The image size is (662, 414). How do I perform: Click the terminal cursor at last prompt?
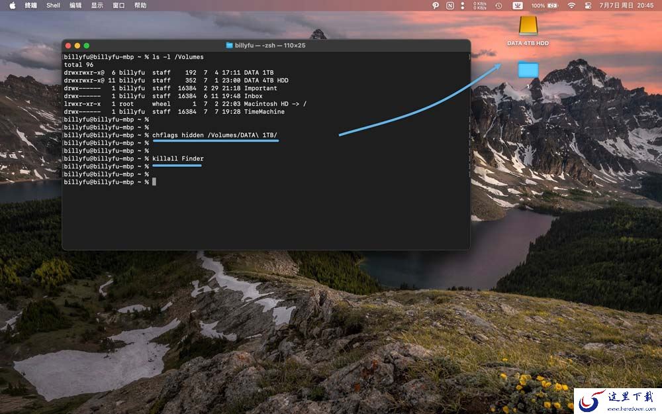(154, 182)
